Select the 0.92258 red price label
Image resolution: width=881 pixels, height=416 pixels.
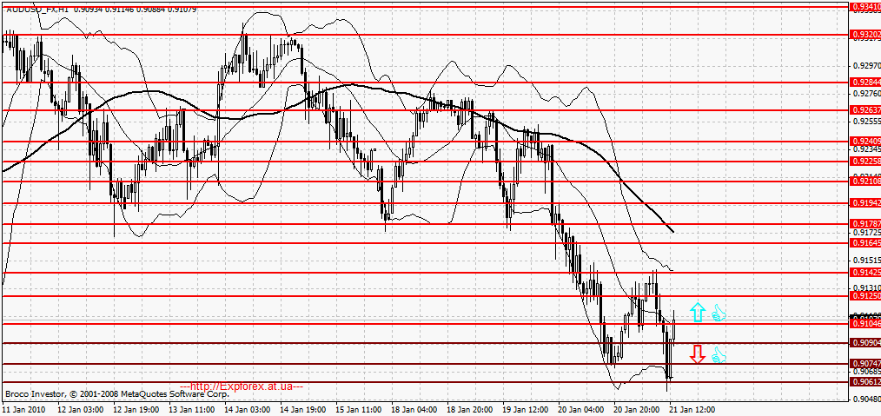coord(866,162)
